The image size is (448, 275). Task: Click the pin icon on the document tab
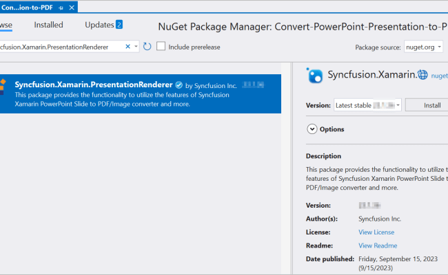[61, 8]
